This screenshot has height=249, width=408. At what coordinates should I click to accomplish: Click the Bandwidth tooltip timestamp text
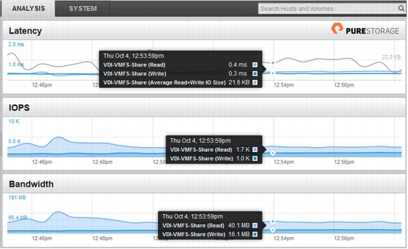[x=192, y=217]
